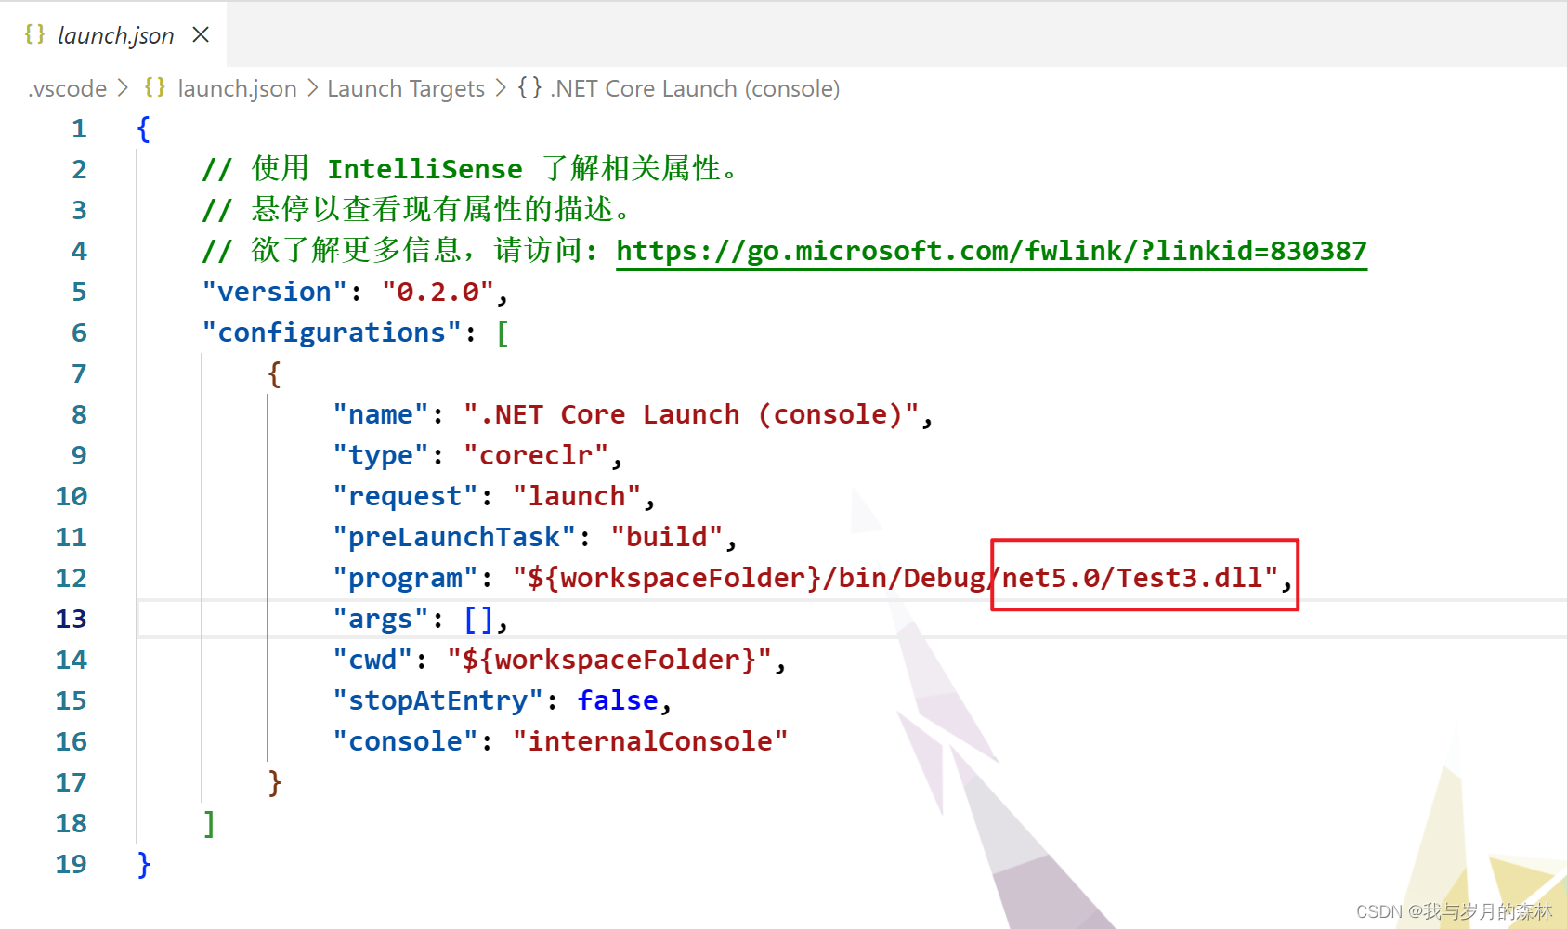Click the {} icon before .NET Core Launch (console)

(529, 87)
